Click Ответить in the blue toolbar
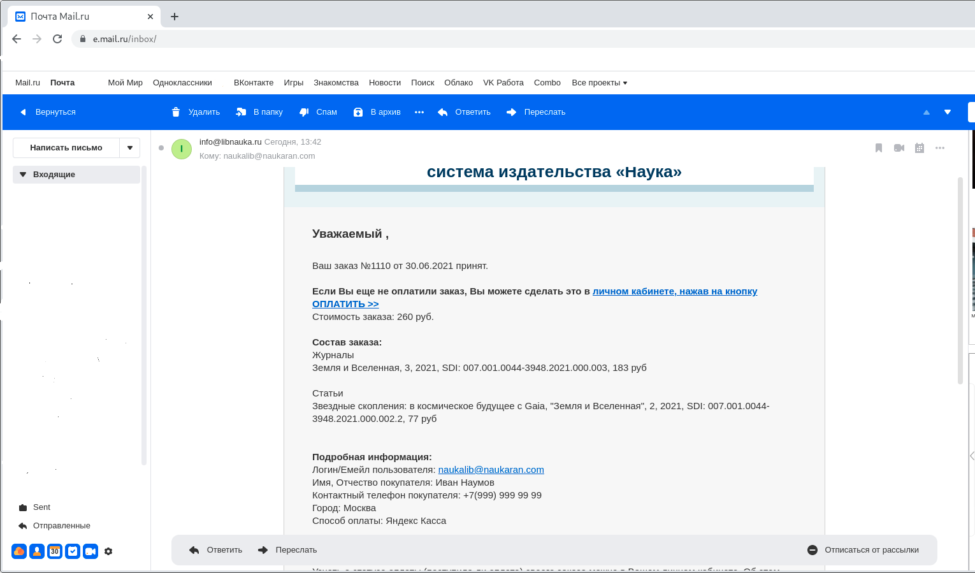The width and height of the screenshot is (975, 573). click(x=465, y=112)
